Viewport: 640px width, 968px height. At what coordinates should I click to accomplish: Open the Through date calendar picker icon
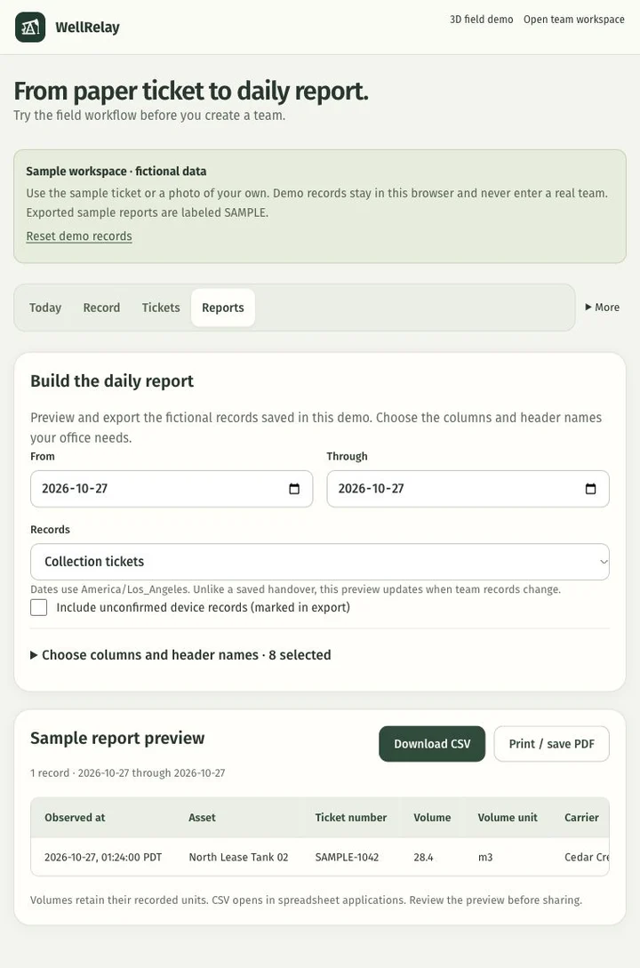(x=590, y=489)
